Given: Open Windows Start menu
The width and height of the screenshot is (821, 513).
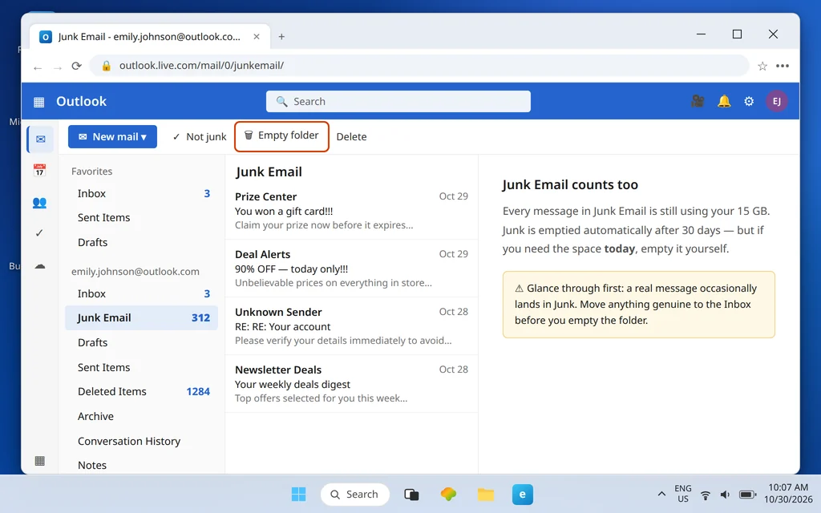Looking at the screenshot, I should 298,494.
